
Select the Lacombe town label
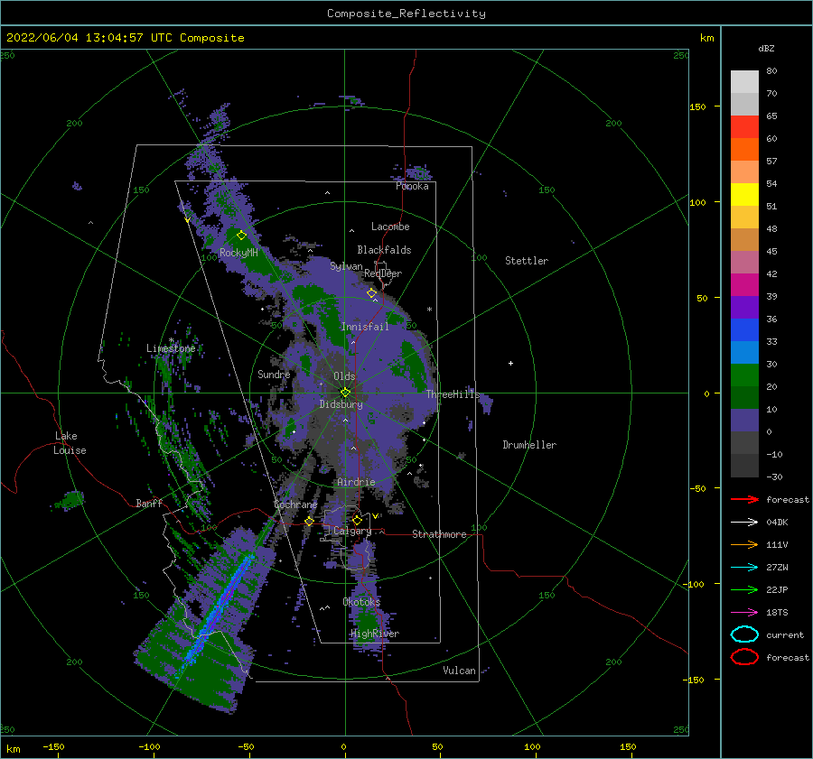[390, 227]
